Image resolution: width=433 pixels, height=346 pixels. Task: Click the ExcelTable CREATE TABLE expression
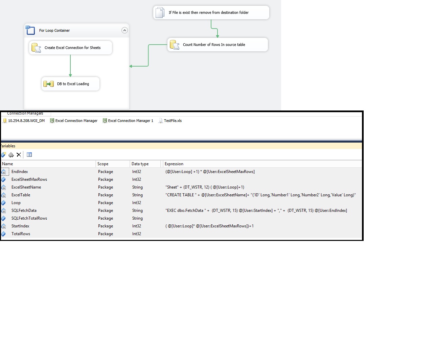260,195
